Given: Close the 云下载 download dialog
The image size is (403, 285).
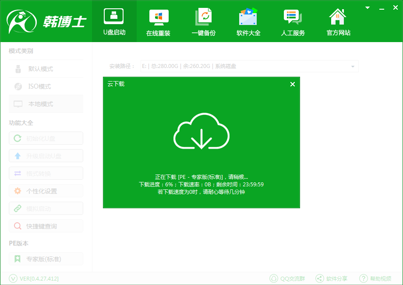Looking at the screenshot, I should pos(293,84).
